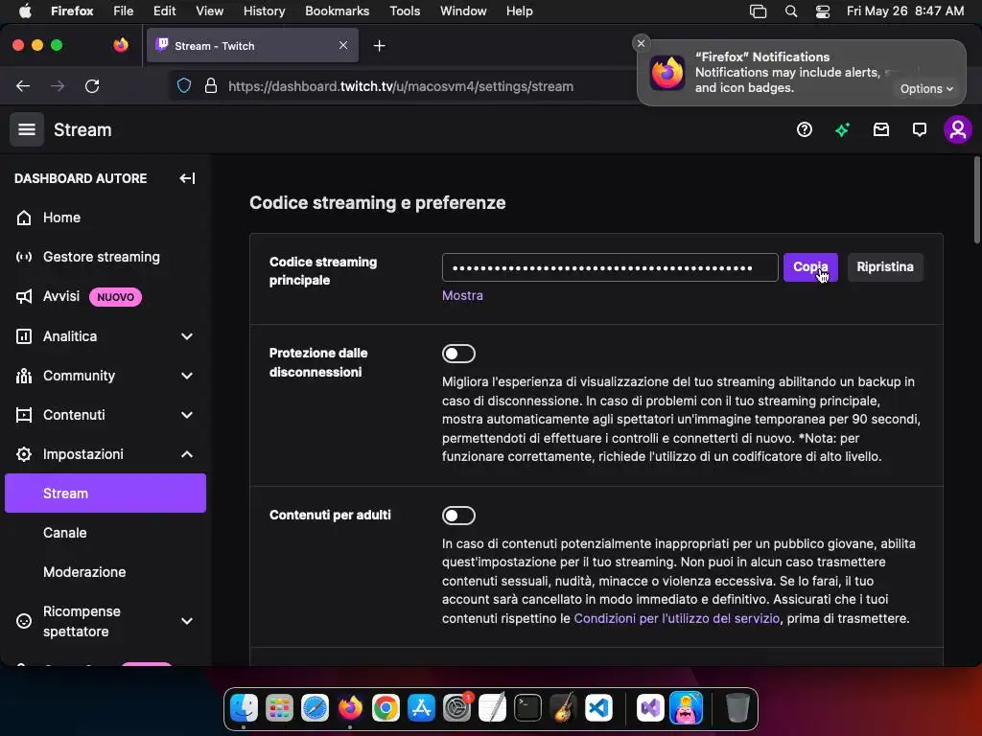Open the whispers chat bubble icon

point(920,129)
